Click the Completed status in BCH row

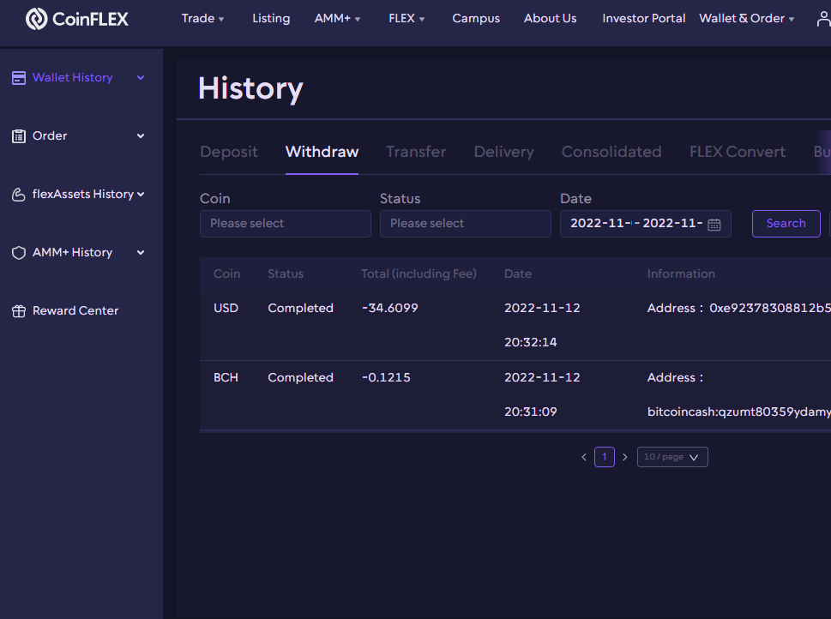point(300,377)
